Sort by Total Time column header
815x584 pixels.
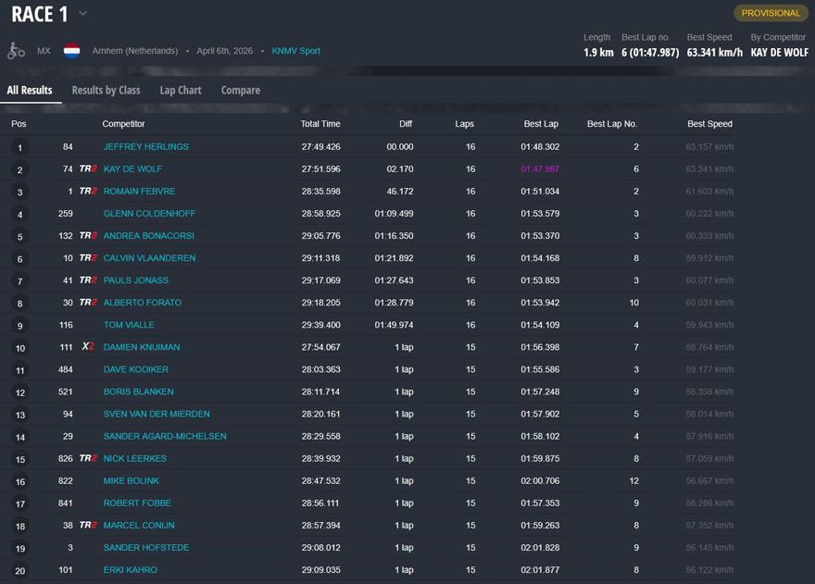320,124
